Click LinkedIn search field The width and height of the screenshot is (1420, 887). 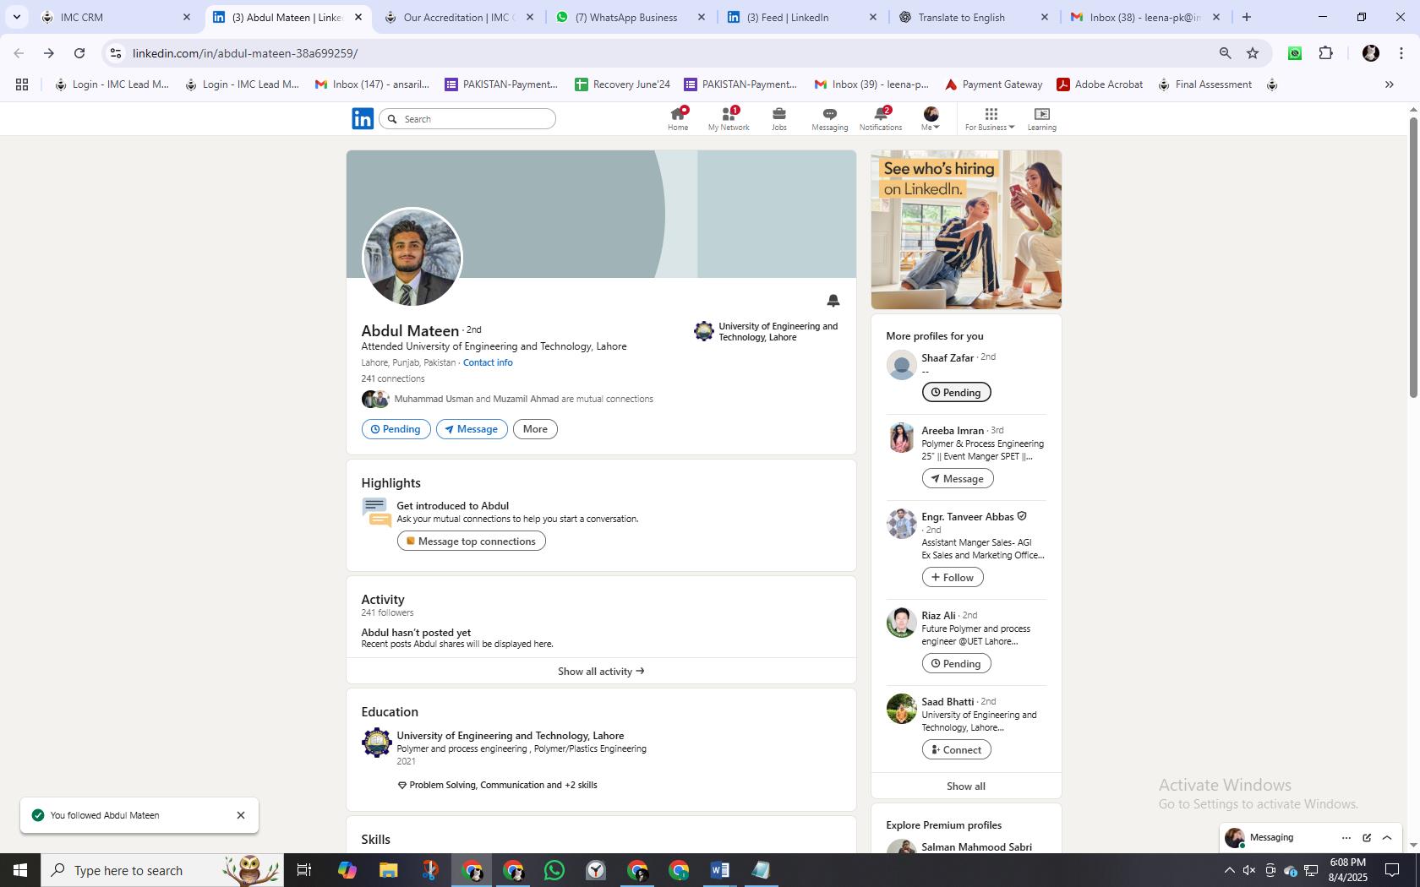tap(467, 119)
